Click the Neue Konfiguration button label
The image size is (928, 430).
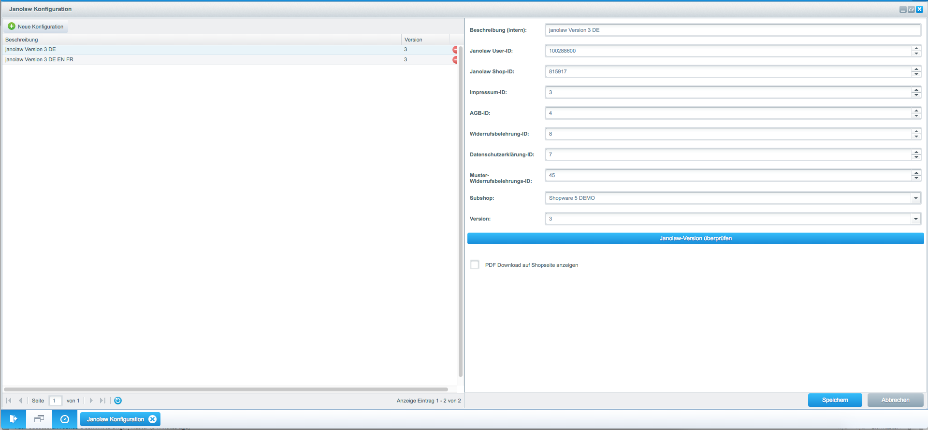41,27
